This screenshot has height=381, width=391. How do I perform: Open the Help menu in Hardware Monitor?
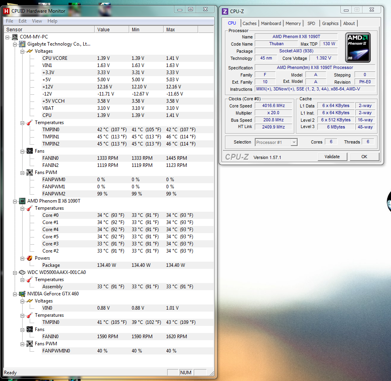pyautogui.click(x=52, y=21)
